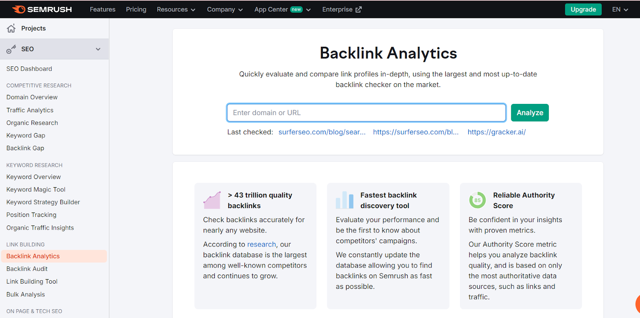The width and height of the screenshot is (640, 318).
Task: Select Keyword Overview in sidebar
Action: click(x=34, y=177)
